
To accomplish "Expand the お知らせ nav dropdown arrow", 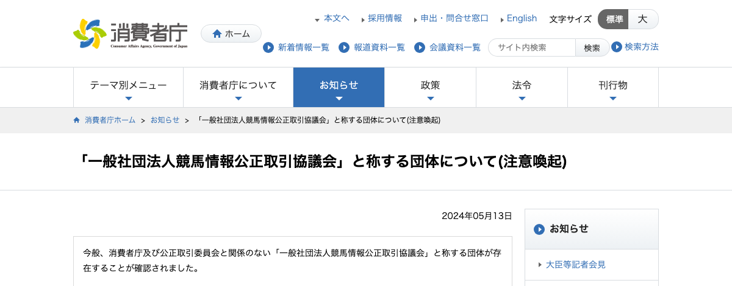I will point(339,99).
